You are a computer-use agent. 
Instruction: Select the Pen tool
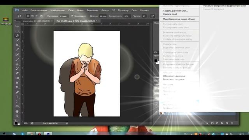[17, 92]
